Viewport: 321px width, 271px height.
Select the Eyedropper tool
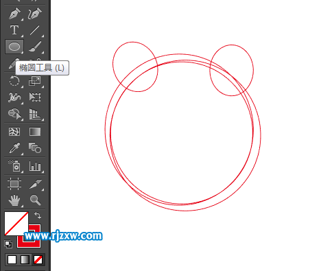pyautogui.click(x=14, y=148)
